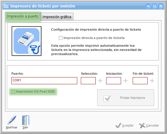Click the Modificar pen icon

point(12,120)
